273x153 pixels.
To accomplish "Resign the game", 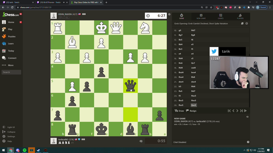I will click(x=191, y=111).
